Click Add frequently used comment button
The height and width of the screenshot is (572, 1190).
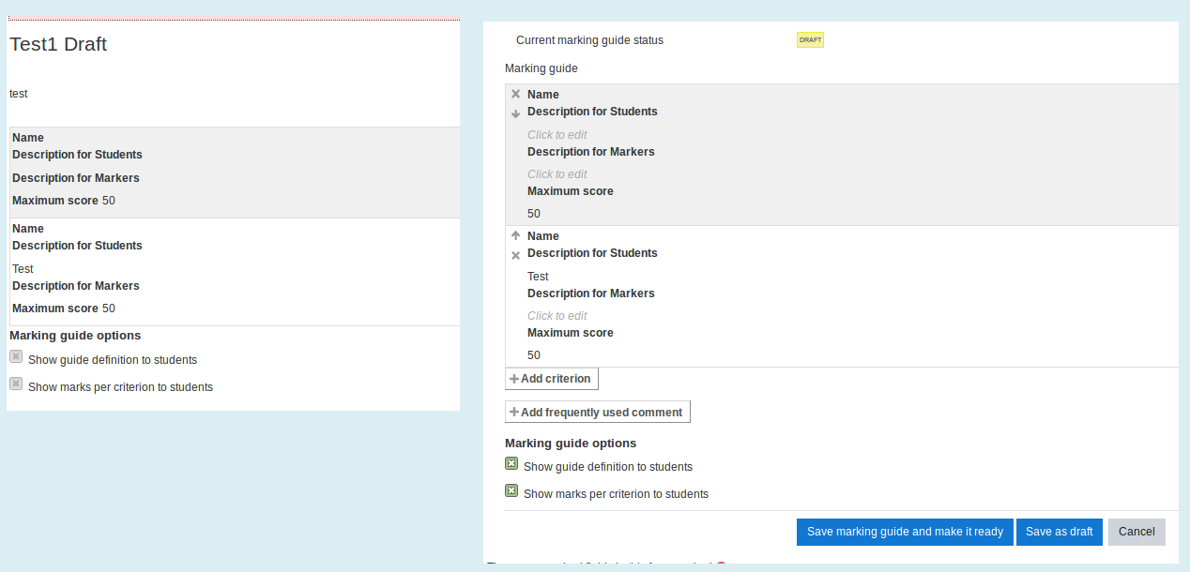tap(598, 412)
